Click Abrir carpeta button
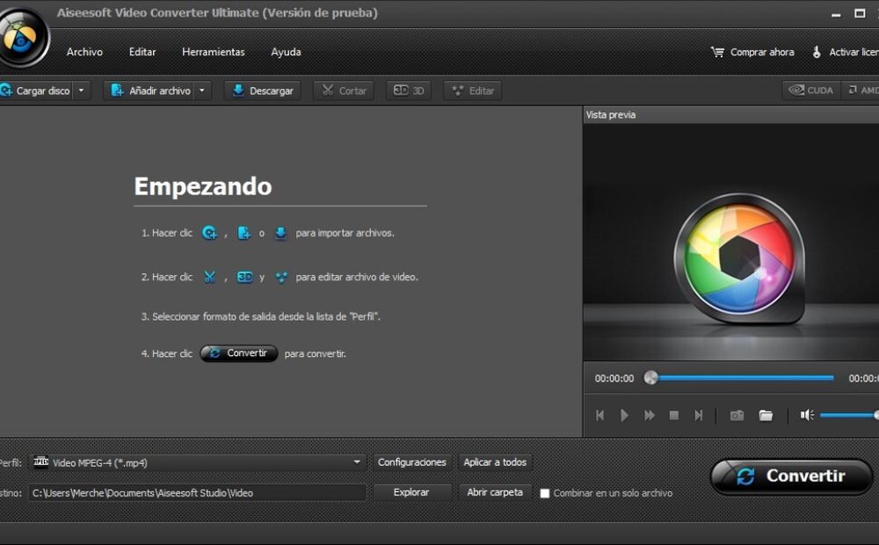 pyautogui.click(x=495, y=492)
